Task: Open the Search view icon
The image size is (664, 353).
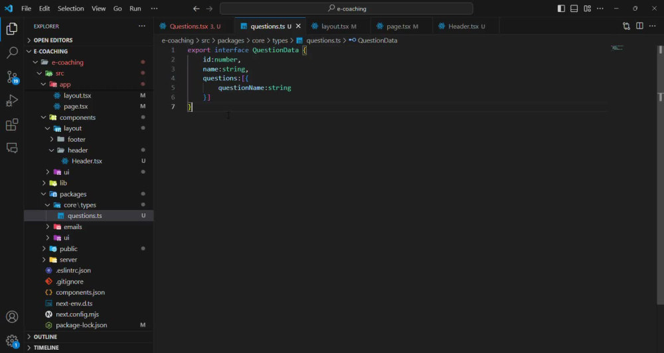Action: pos(12,53)
